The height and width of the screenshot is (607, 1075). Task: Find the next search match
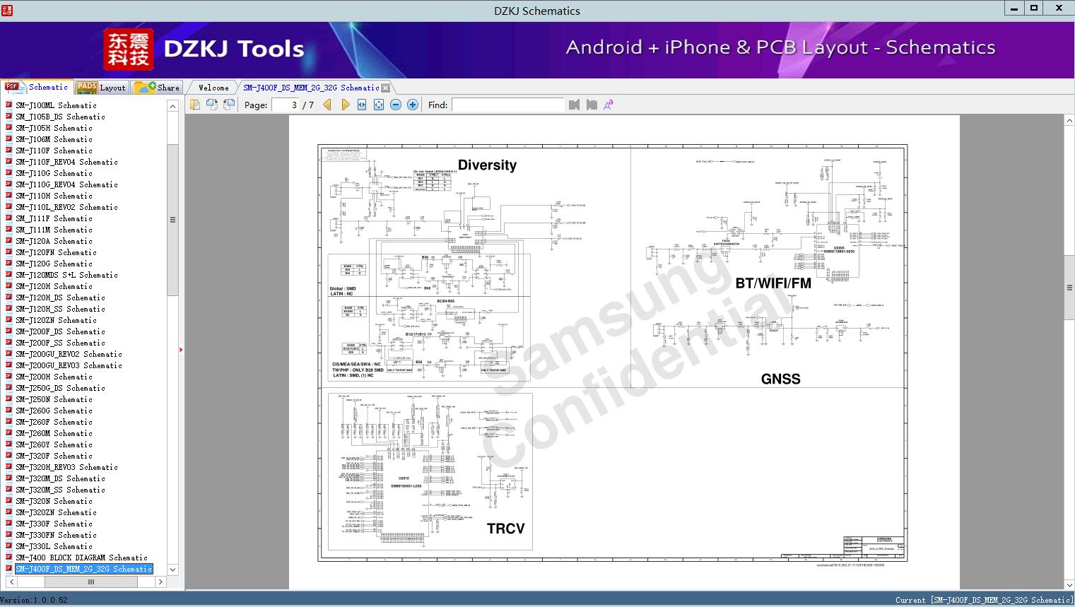coord(592,105)
